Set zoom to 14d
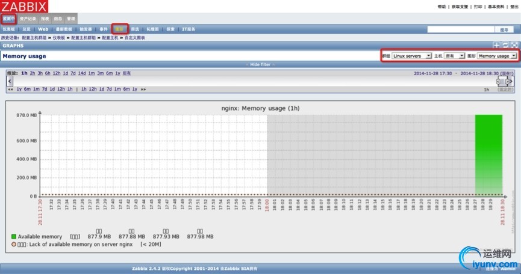 coord(82,73)
